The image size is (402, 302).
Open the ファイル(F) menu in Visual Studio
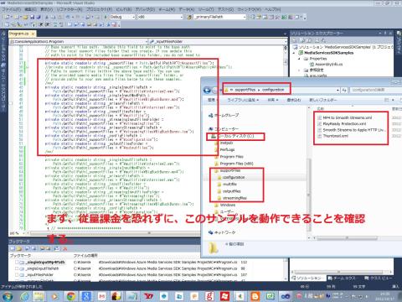point(11,9)
